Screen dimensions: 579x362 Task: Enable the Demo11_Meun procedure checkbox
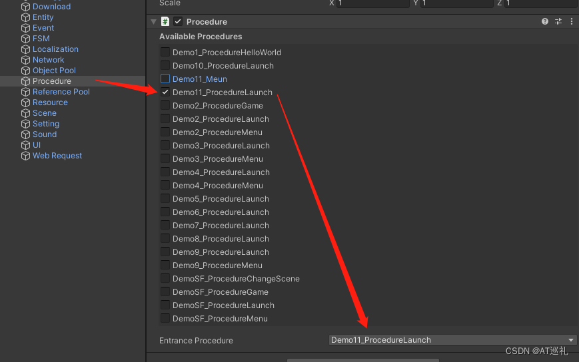[165, 79]
